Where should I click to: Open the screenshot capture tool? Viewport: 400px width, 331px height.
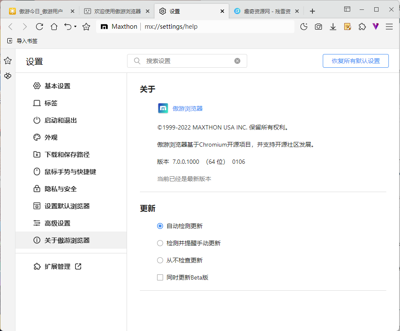tap(318, 26)
